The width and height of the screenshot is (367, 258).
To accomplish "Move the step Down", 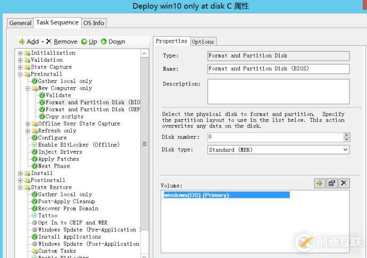I will coord(113,41).
